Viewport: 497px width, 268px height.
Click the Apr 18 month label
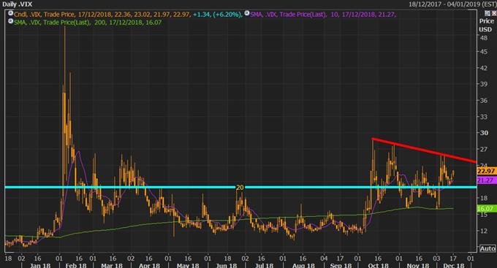point(150,265)
